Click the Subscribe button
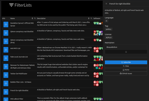The image size is (149, 101). pyautogui.click(x=126, y=62)
